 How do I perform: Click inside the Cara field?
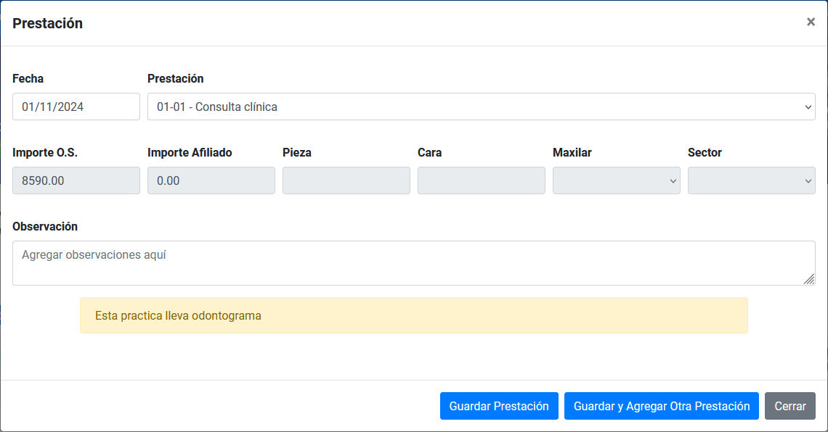481,180
